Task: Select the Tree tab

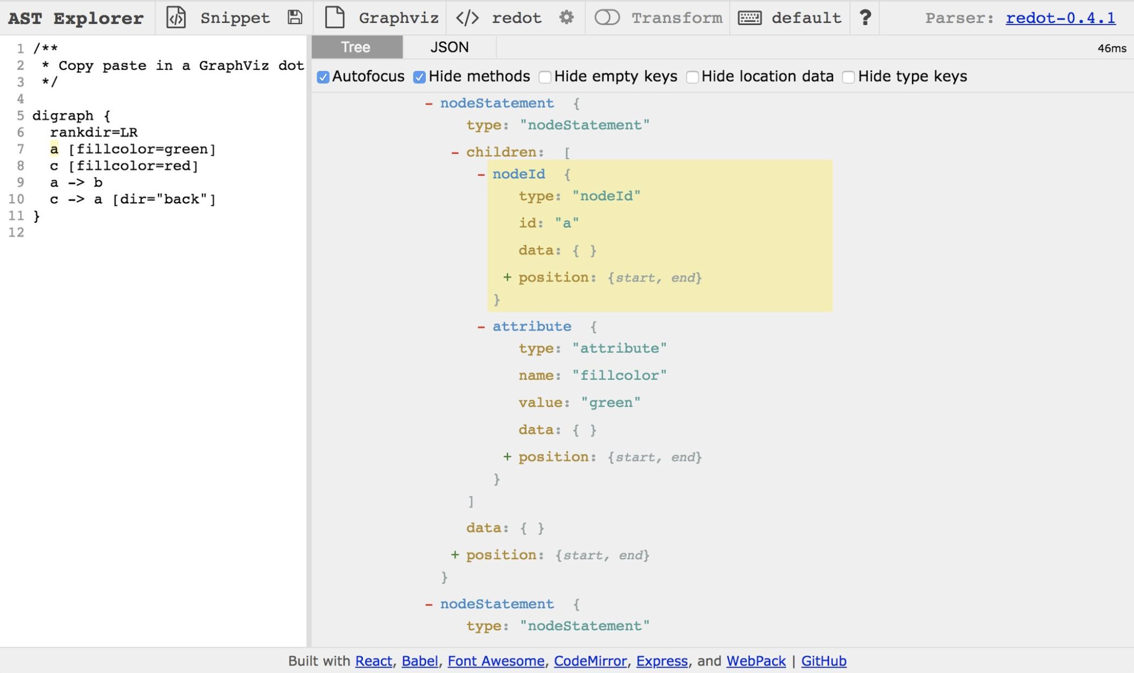Action: click(x=356, y=47)
